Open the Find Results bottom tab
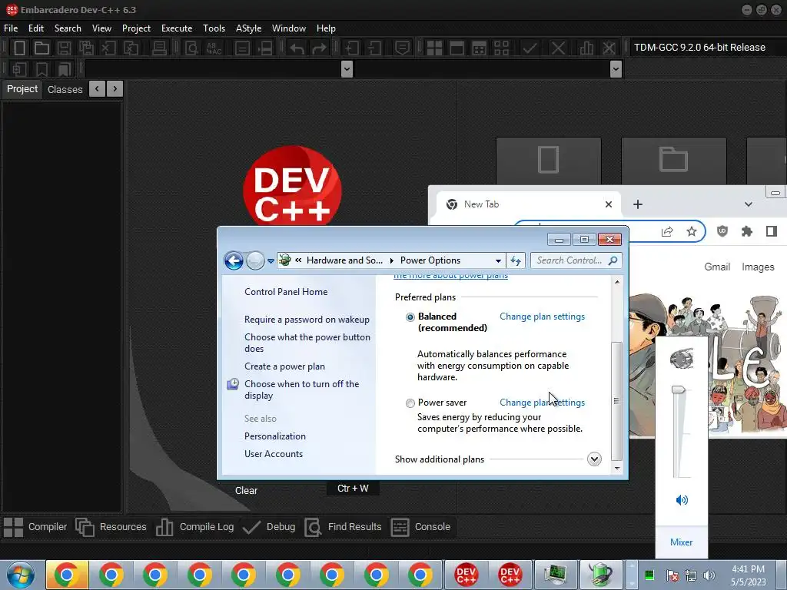Viewport: 787px width, 590px height. pos(344,527)
